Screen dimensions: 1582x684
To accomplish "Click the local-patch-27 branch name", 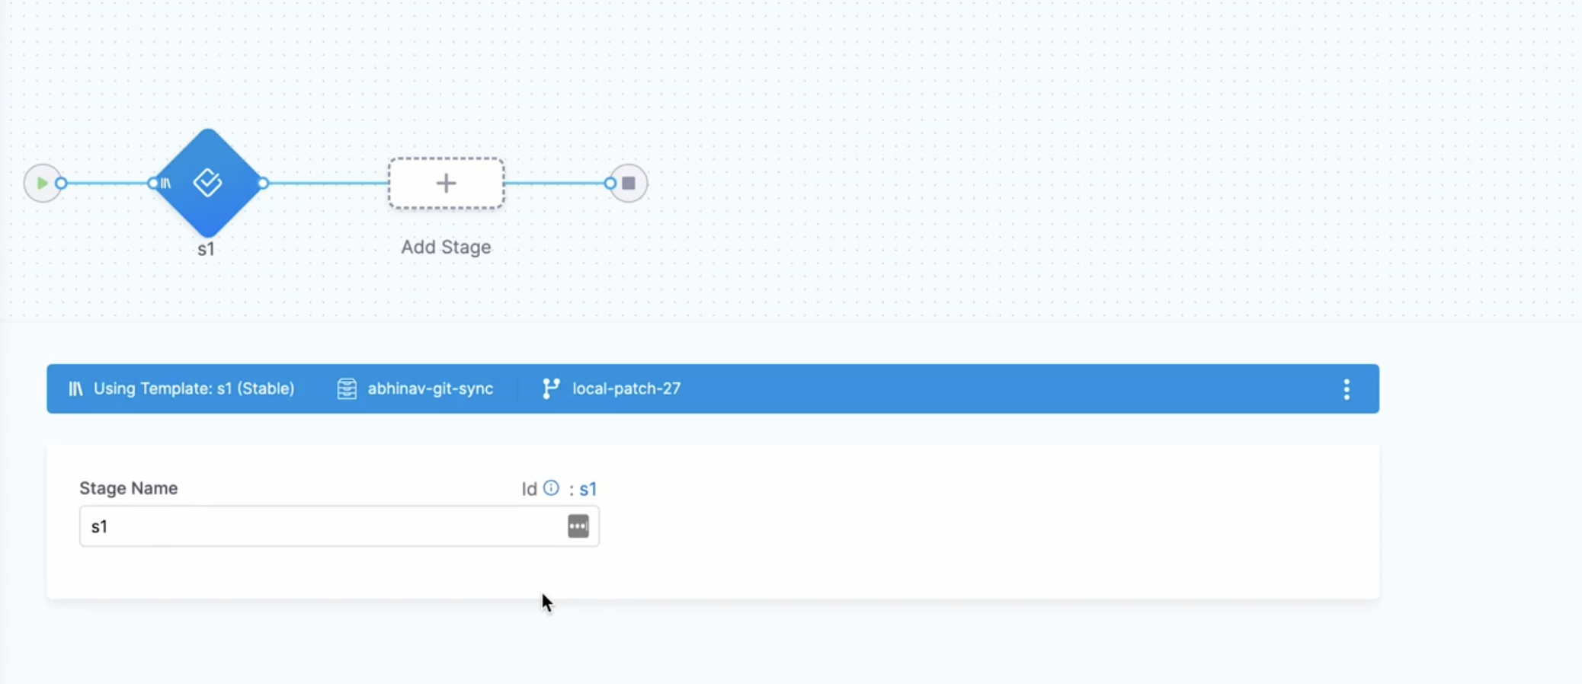I will click(626, 389).
